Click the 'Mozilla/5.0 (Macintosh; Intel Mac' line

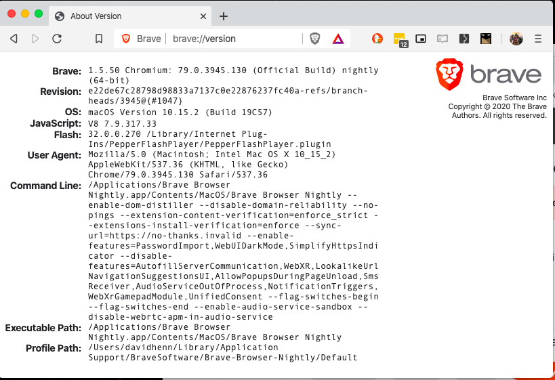tap(211, 154)
